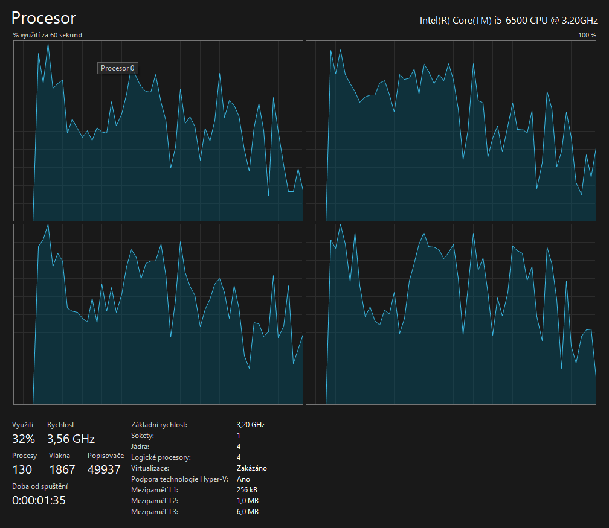Click the Procesy count 130
The height and width of the screenshot is (528, 609).
pyautogui.click(x=22, y=469)
